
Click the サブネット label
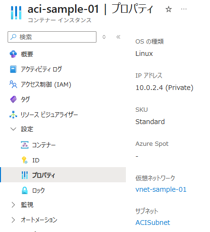tap(147, 211)
